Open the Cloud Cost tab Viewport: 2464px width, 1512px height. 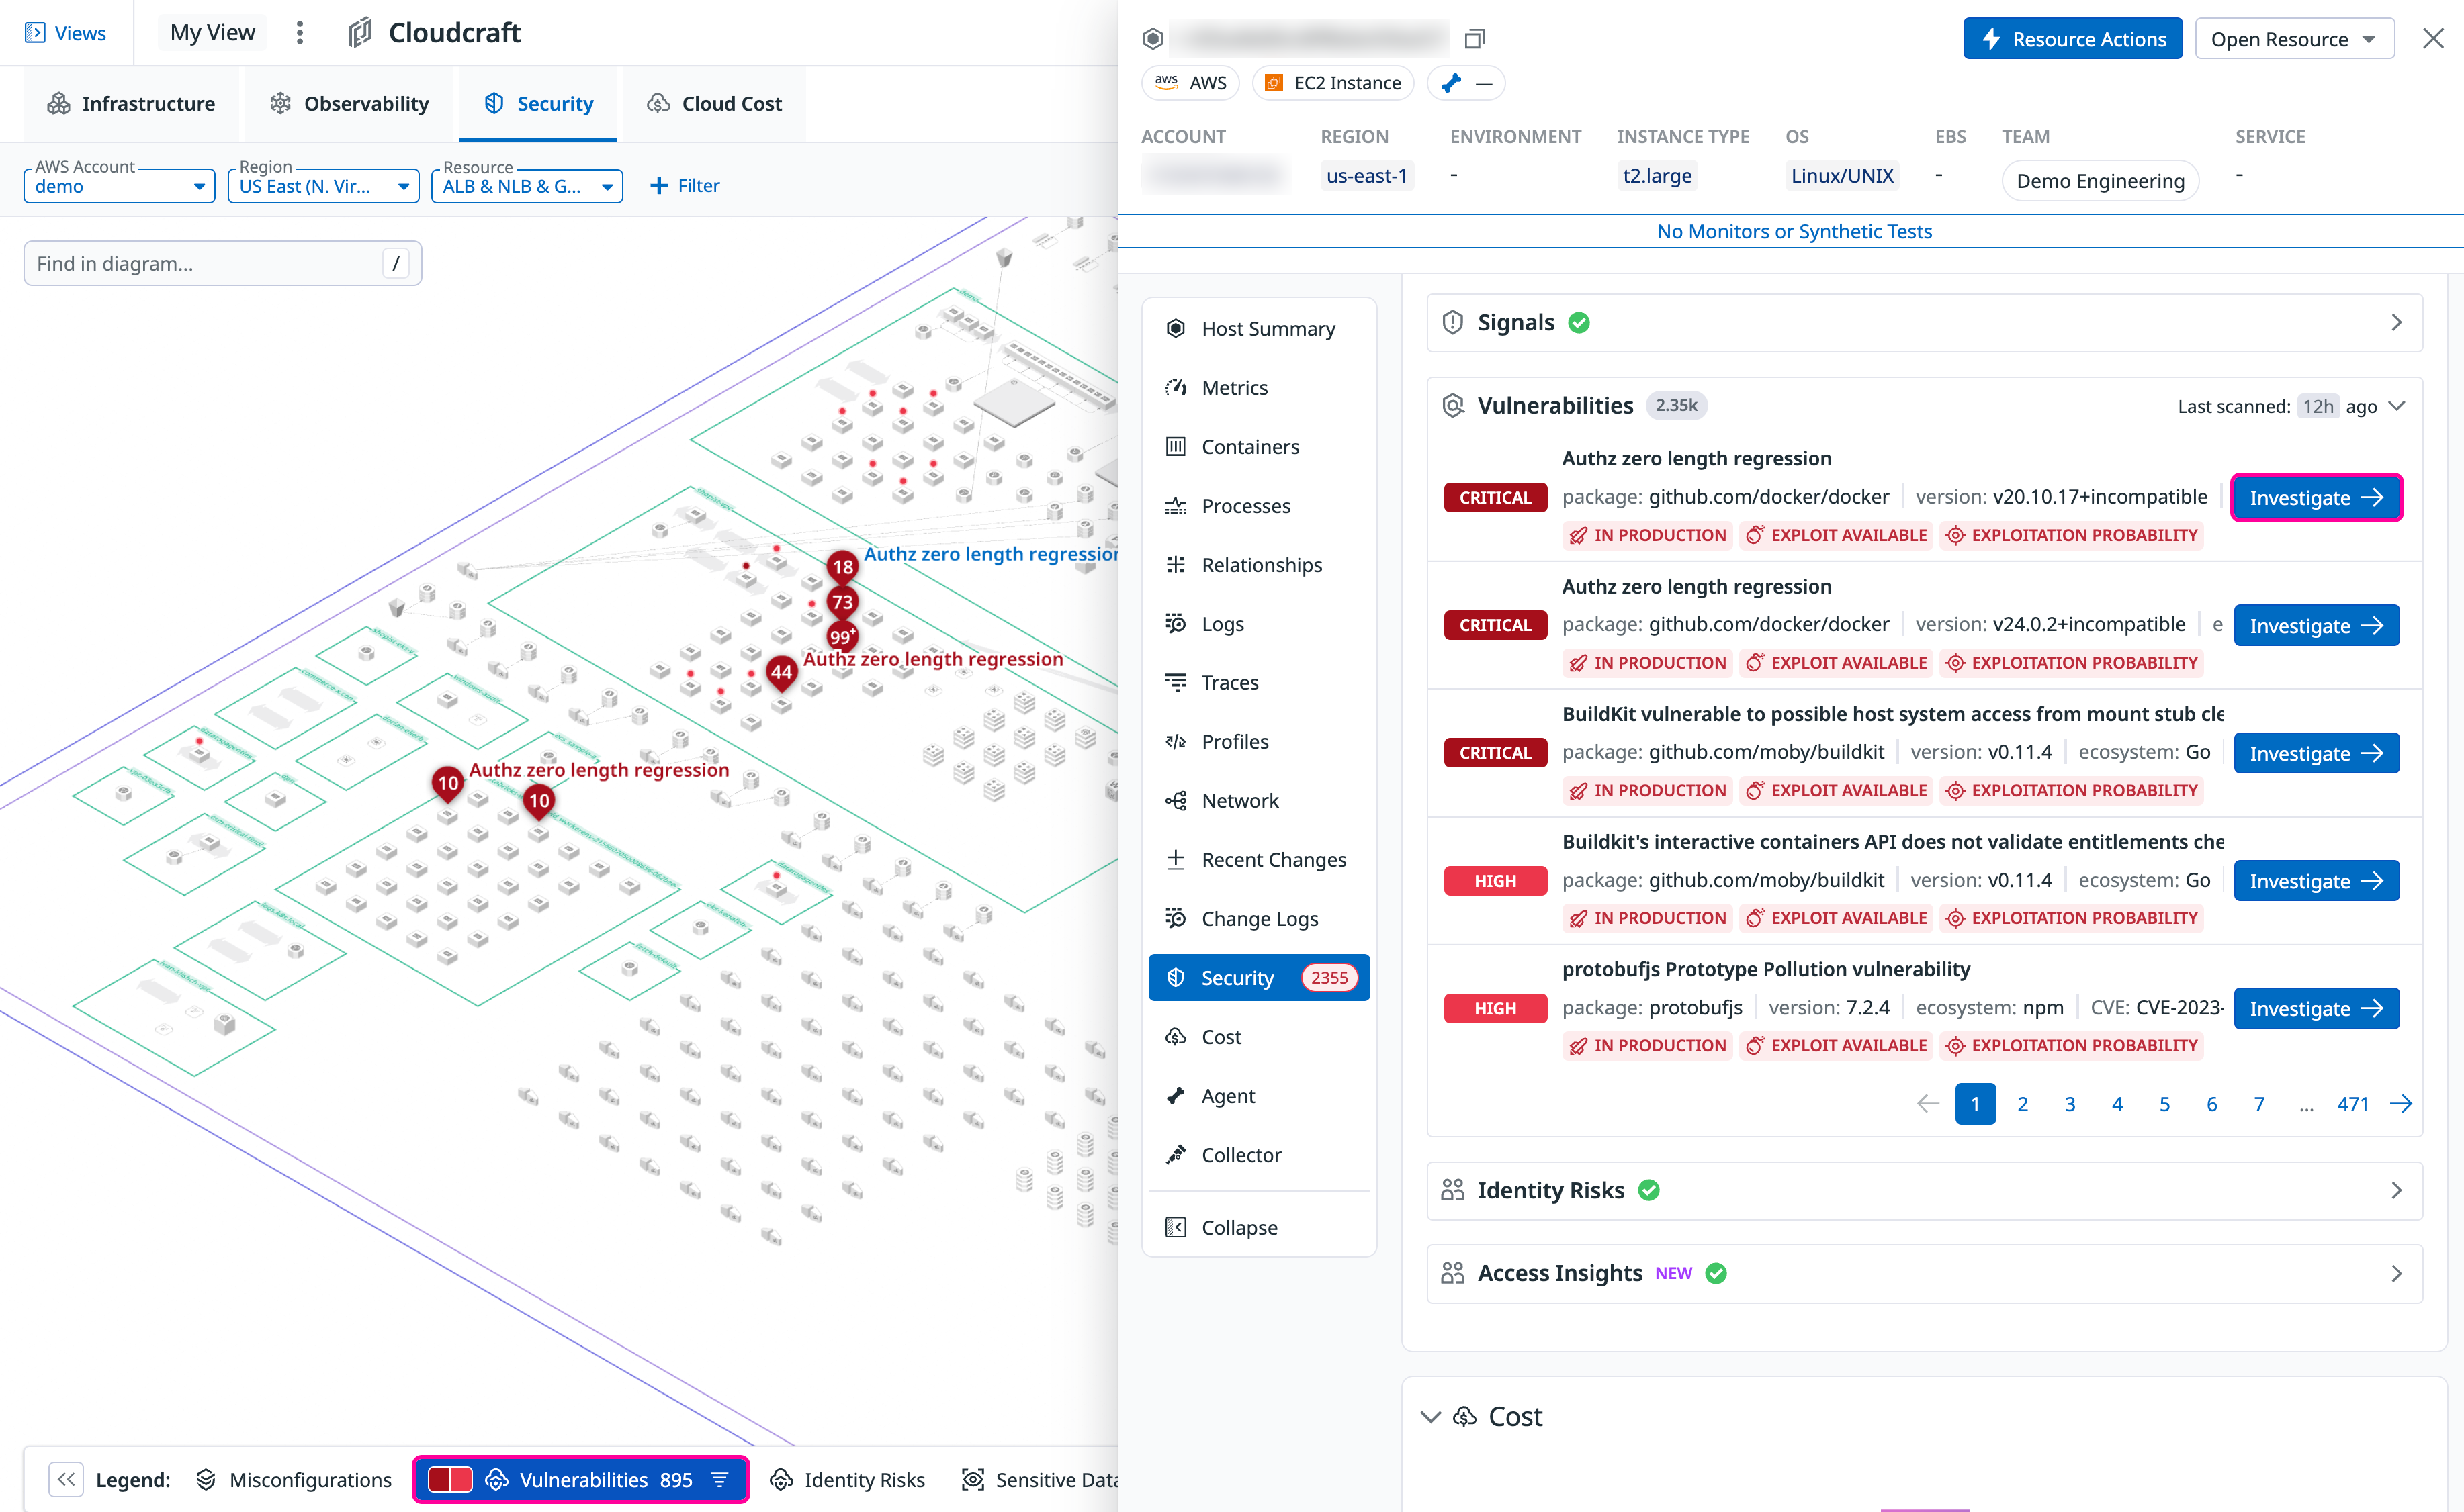click(x=714, y=104)
